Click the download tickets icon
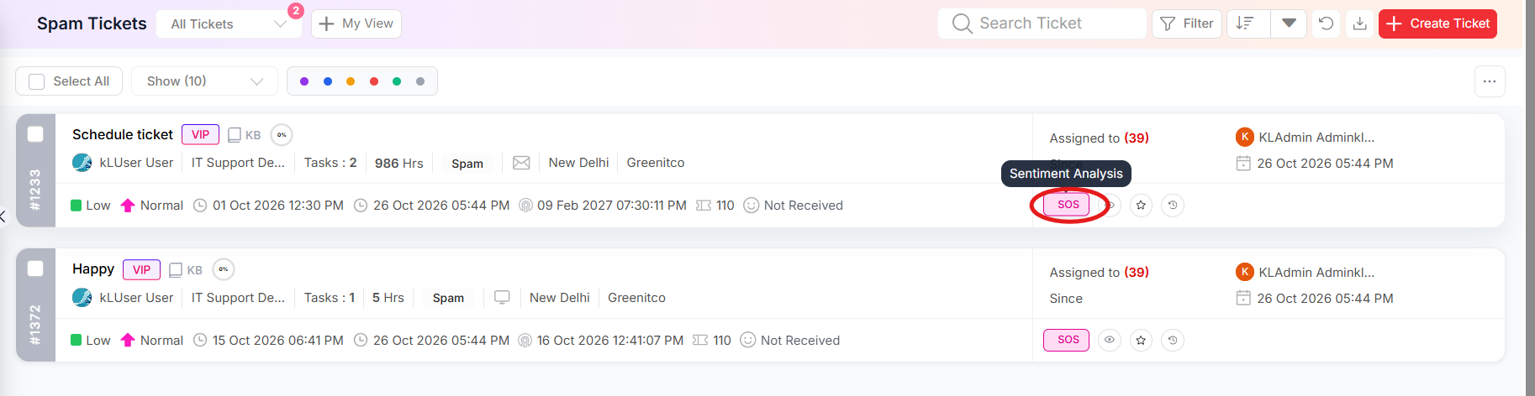 click(1359, 23)
